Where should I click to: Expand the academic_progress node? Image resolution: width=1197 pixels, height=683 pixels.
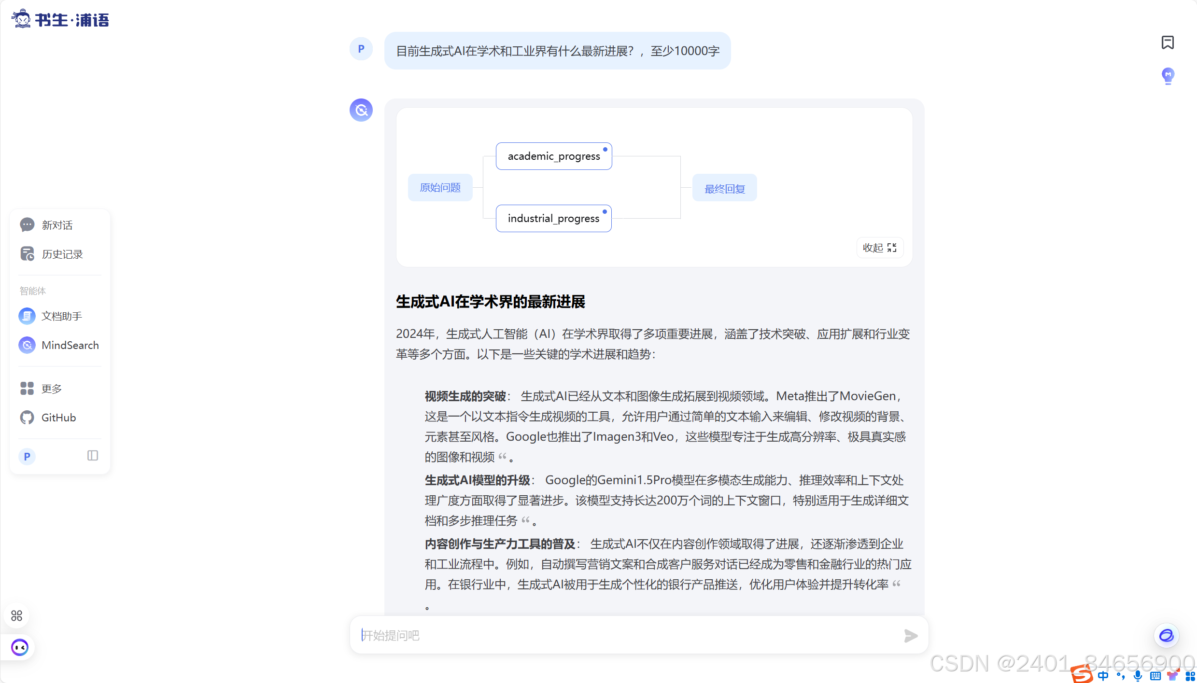tap(554, 156)
